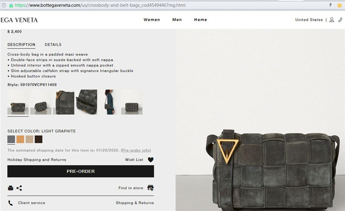Screen dimensions: 345x211
Task: Change region from United States
Action: coord(309,20)
